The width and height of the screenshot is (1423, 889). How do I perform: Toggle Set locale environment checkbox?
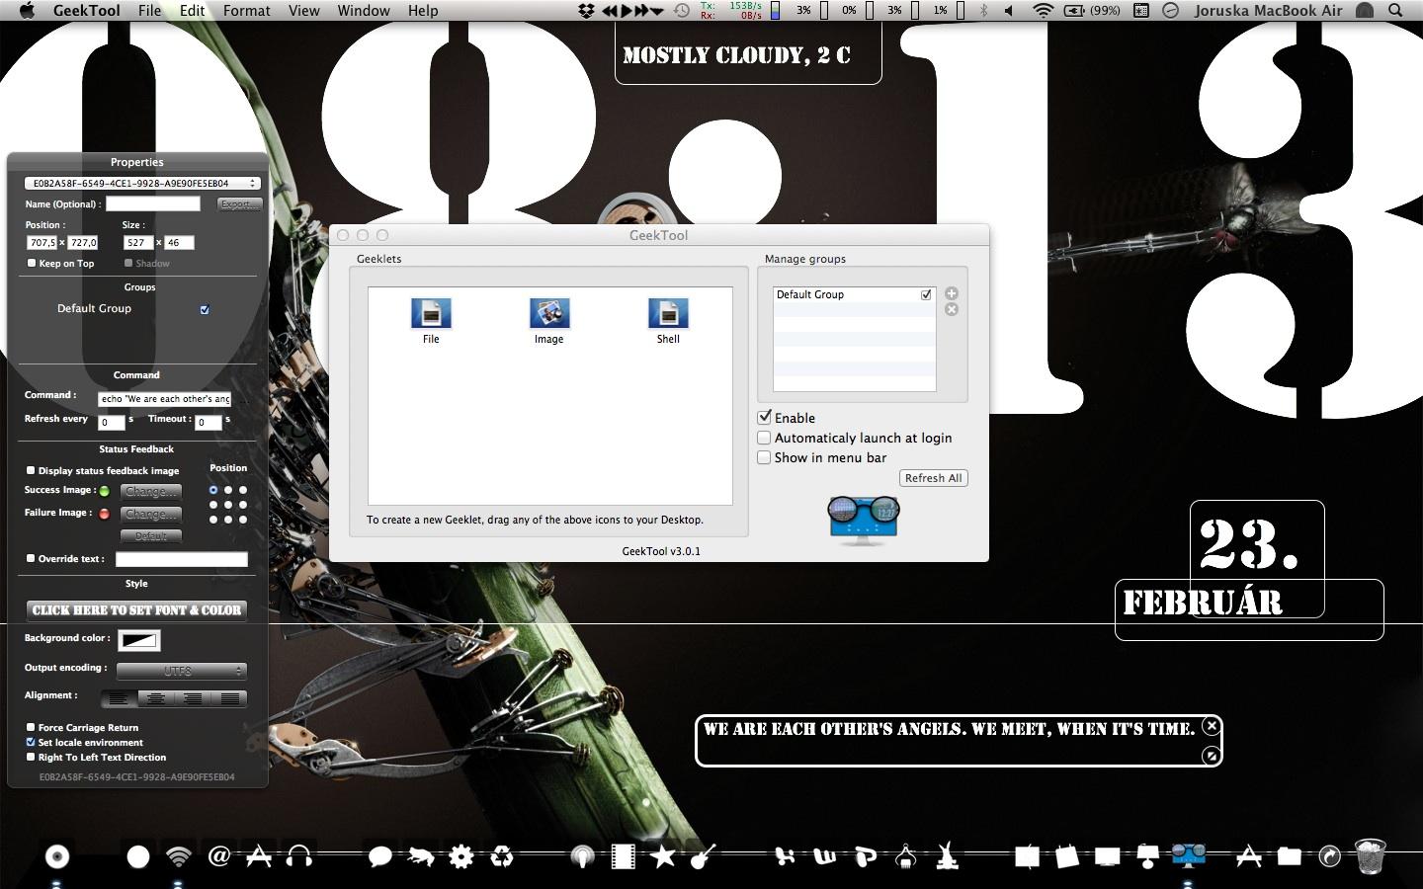pos(31,742)
